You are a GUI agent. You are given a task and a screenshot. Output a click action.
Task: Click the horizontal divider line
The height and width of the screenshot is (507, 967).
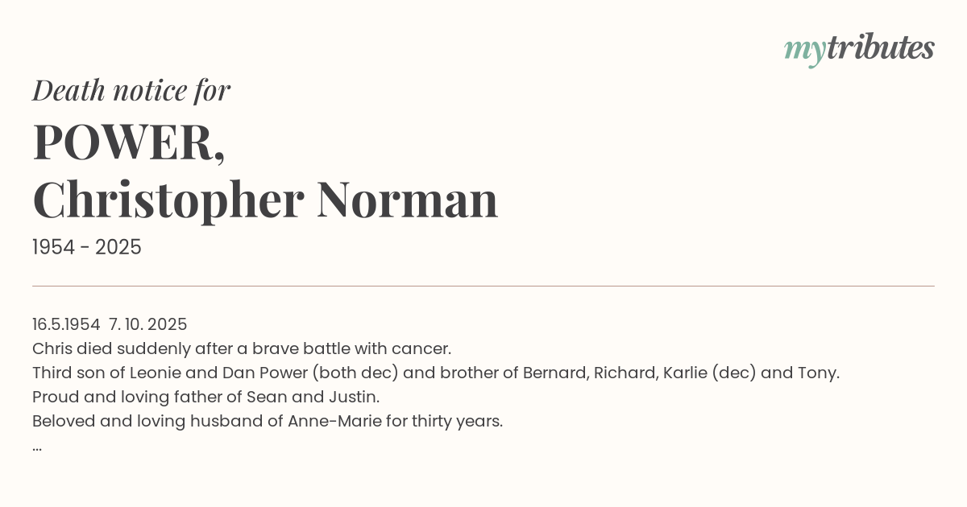click(x=483, y=286)
